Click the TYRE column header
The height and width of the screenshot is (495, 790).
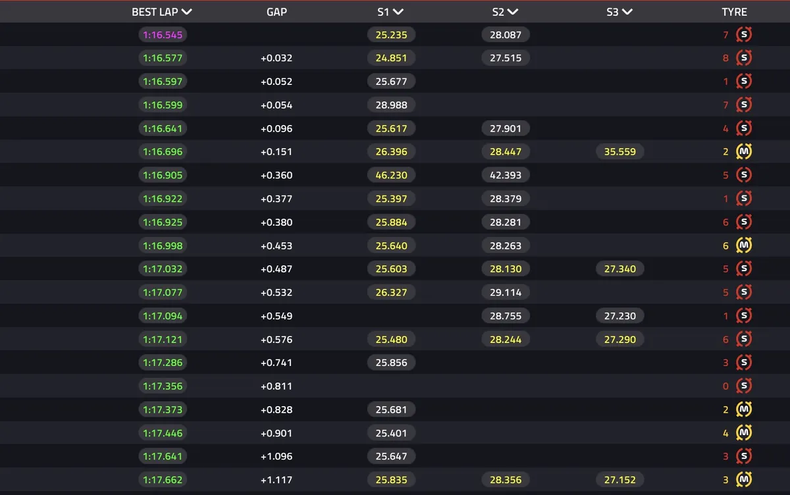pos(734,12)
